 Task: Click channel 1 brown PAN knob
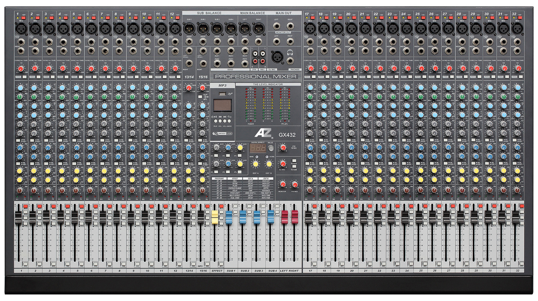point(20,191)
